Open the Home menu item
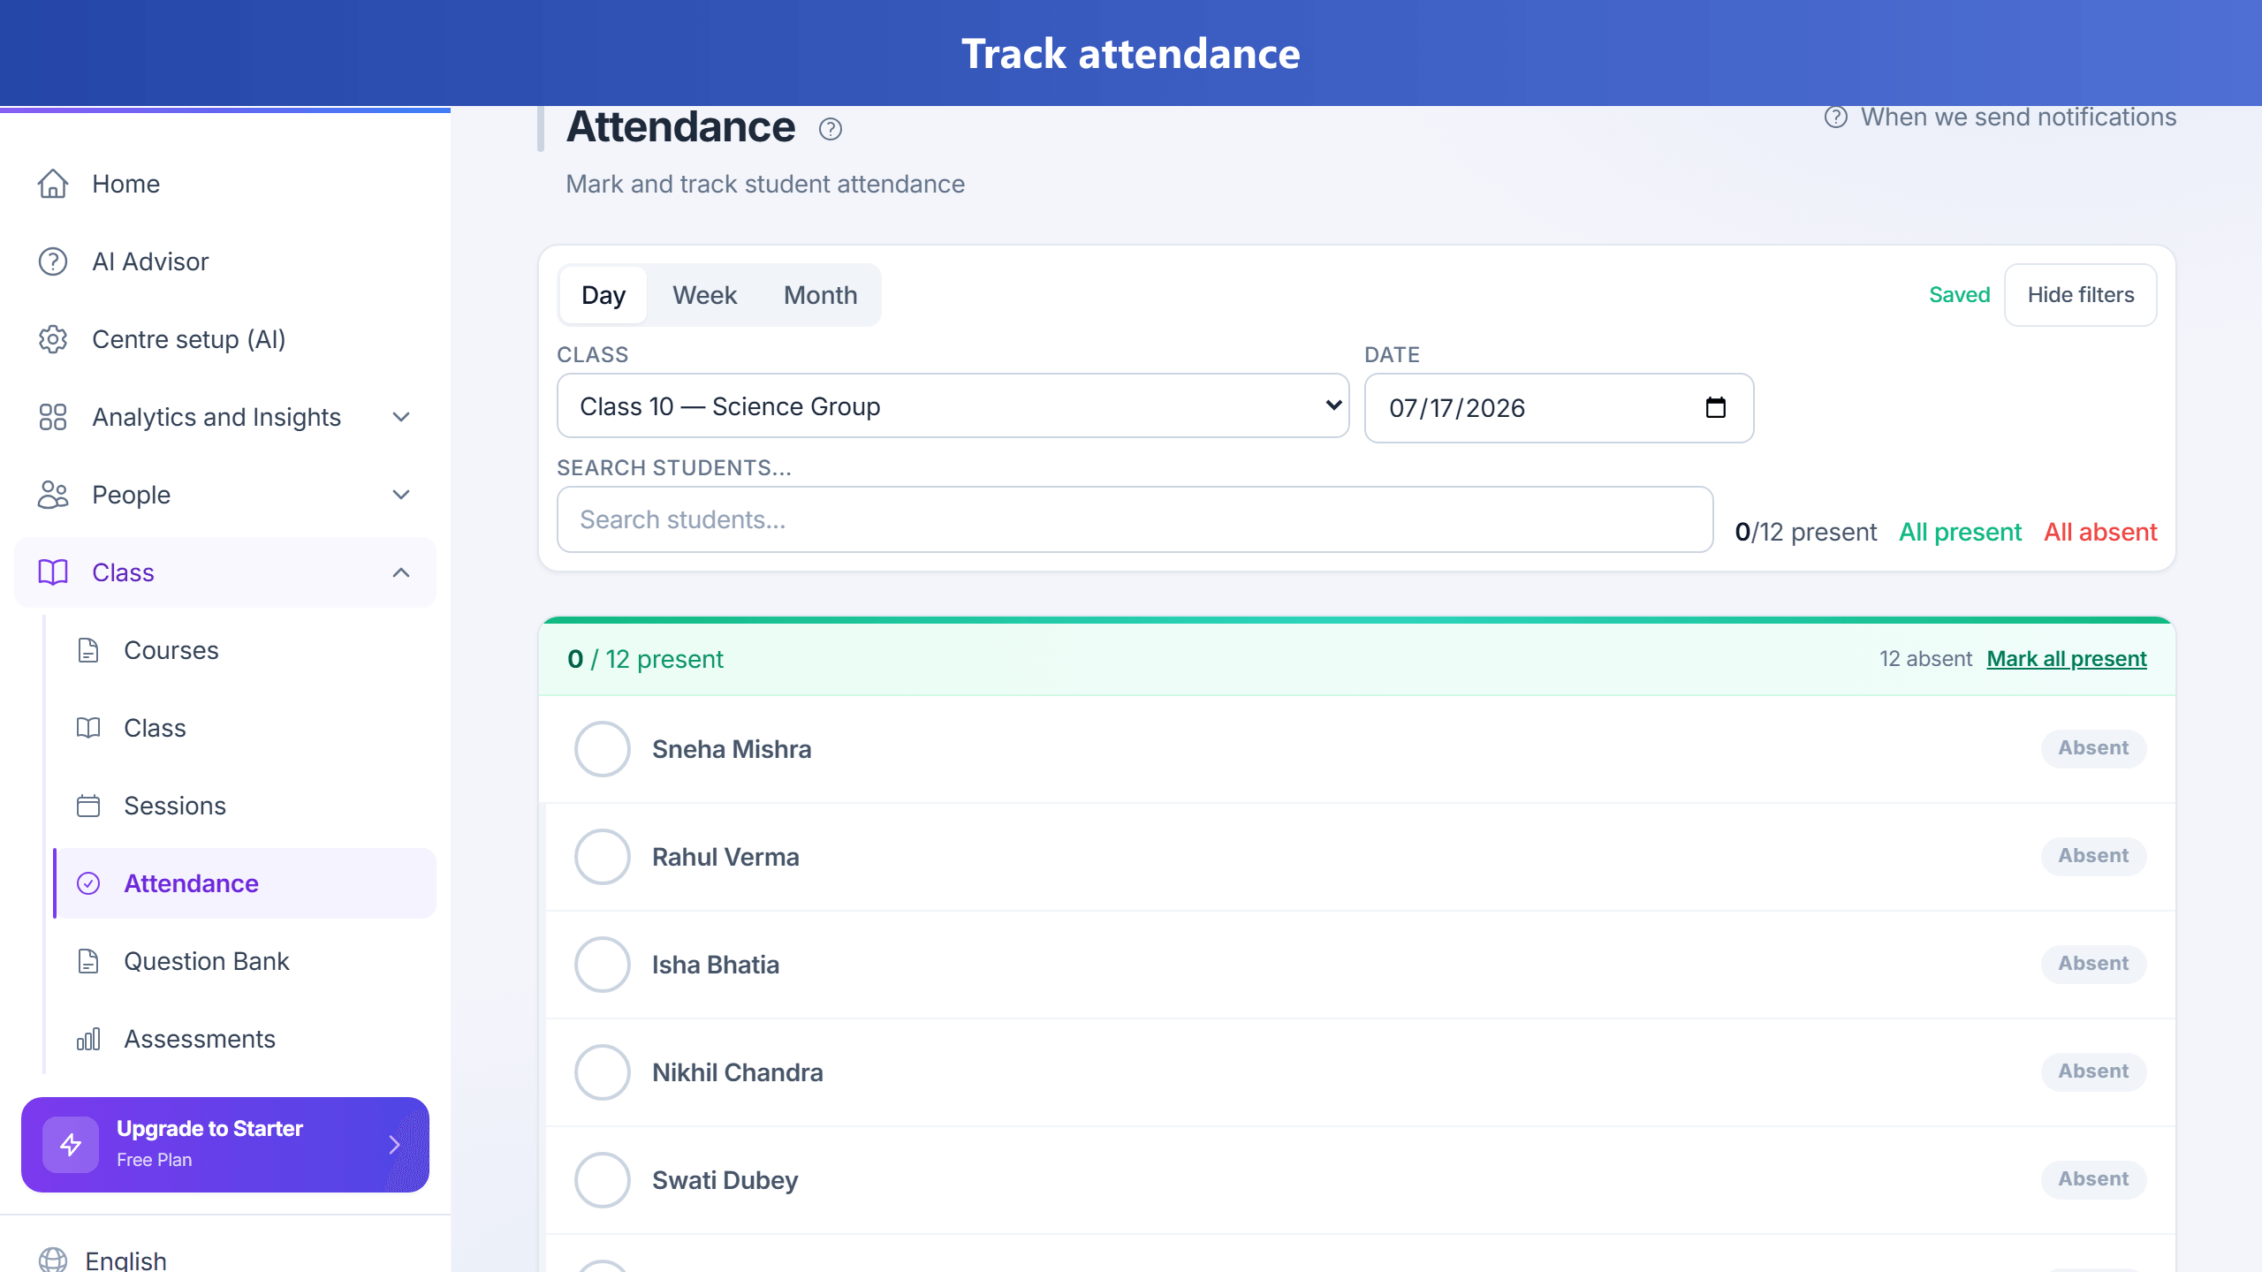The height and width of the screenshot is (1272, 2262). [x=225, y=184]
